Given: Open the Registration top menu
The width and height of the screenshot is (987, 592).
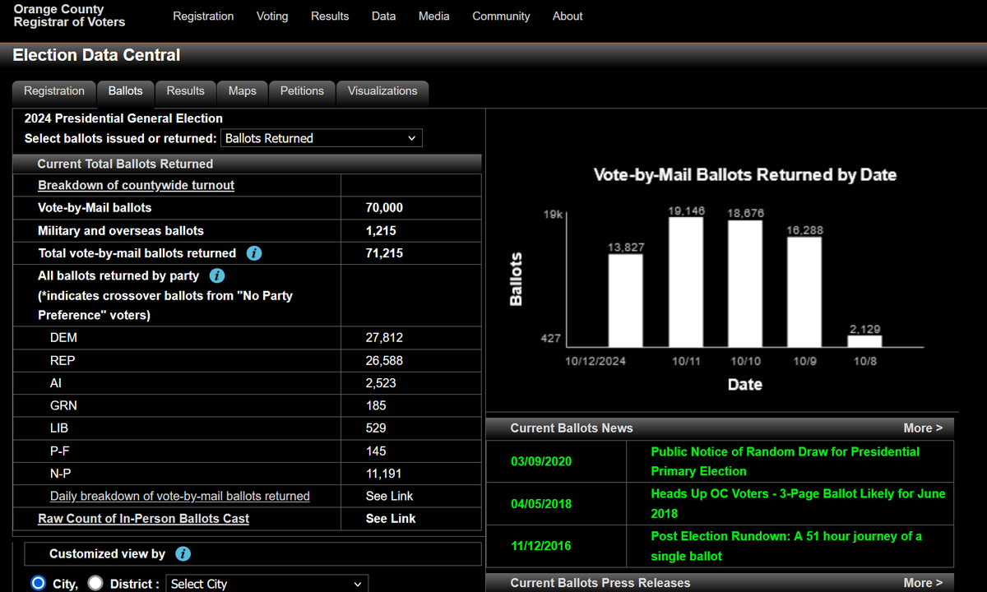Looking at the screenshot, I should click(203, 16).
